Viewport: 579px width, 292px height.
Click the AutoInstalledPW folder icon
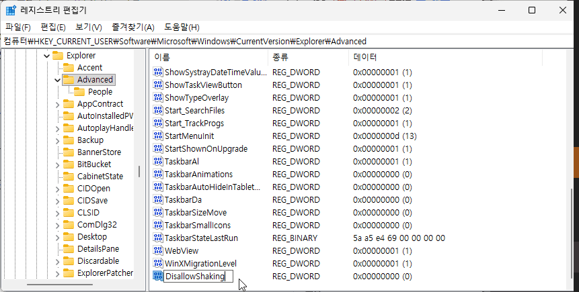click(x=69, y=115)
